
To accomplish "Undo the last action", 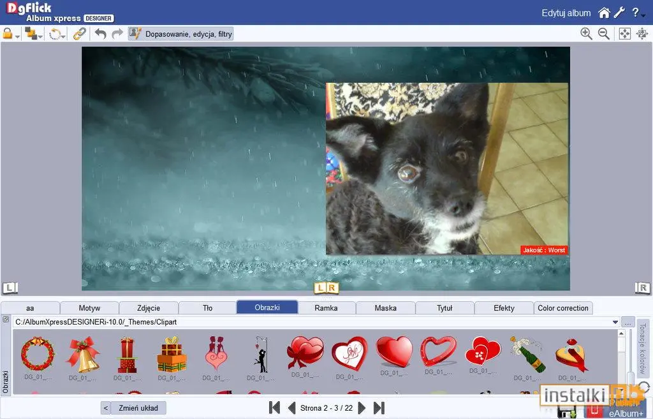I will pos(100,34).
